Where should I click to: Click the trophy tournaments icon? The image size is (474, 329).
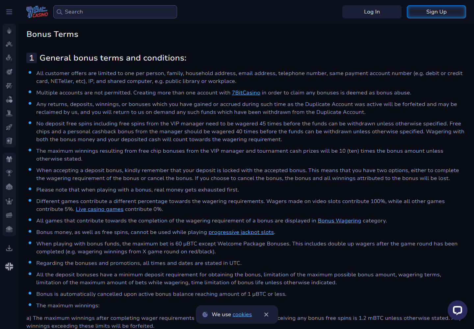tap(9, 173)
